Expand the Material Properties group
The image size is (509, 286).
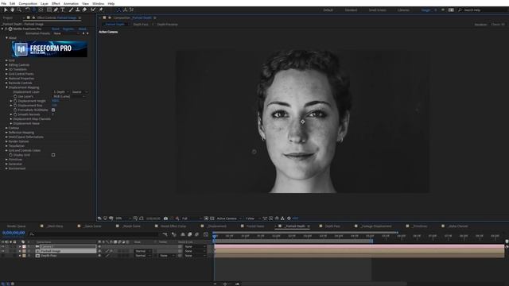point(6,79)
